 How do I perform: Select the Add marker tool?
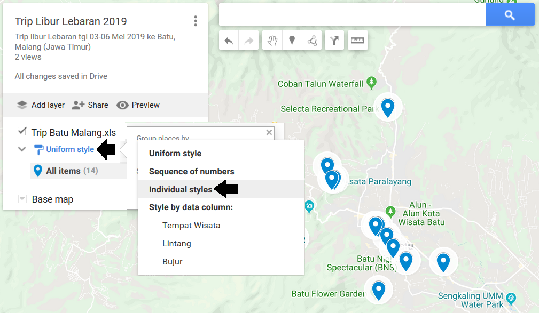point(292,41)
